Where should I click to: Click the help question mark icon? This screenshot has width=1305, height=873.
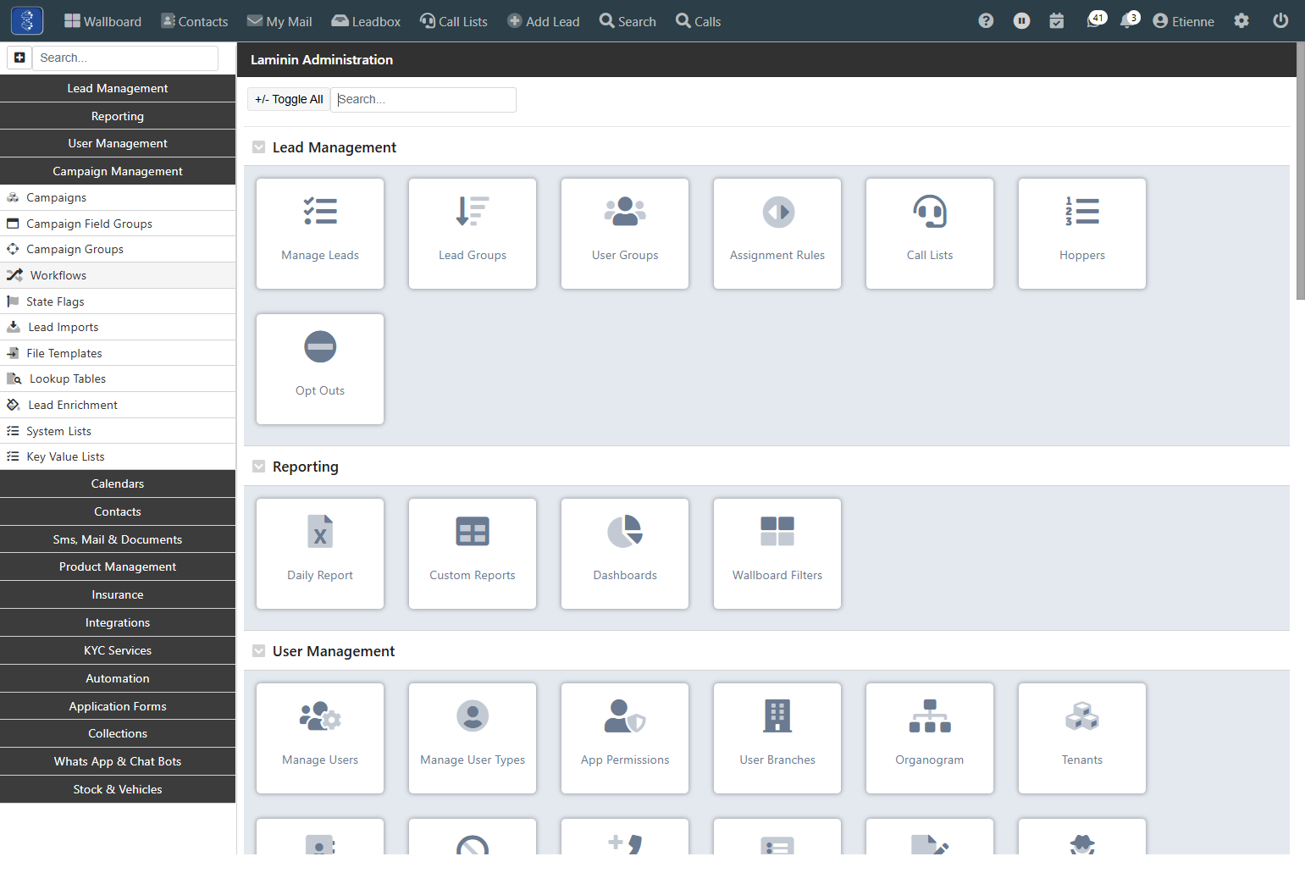point(986,21)
